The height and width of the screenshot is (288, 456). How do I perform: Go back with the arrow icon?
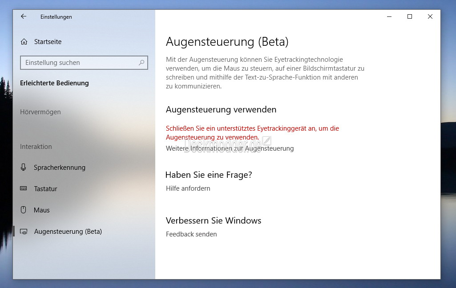tap(24, 16)
